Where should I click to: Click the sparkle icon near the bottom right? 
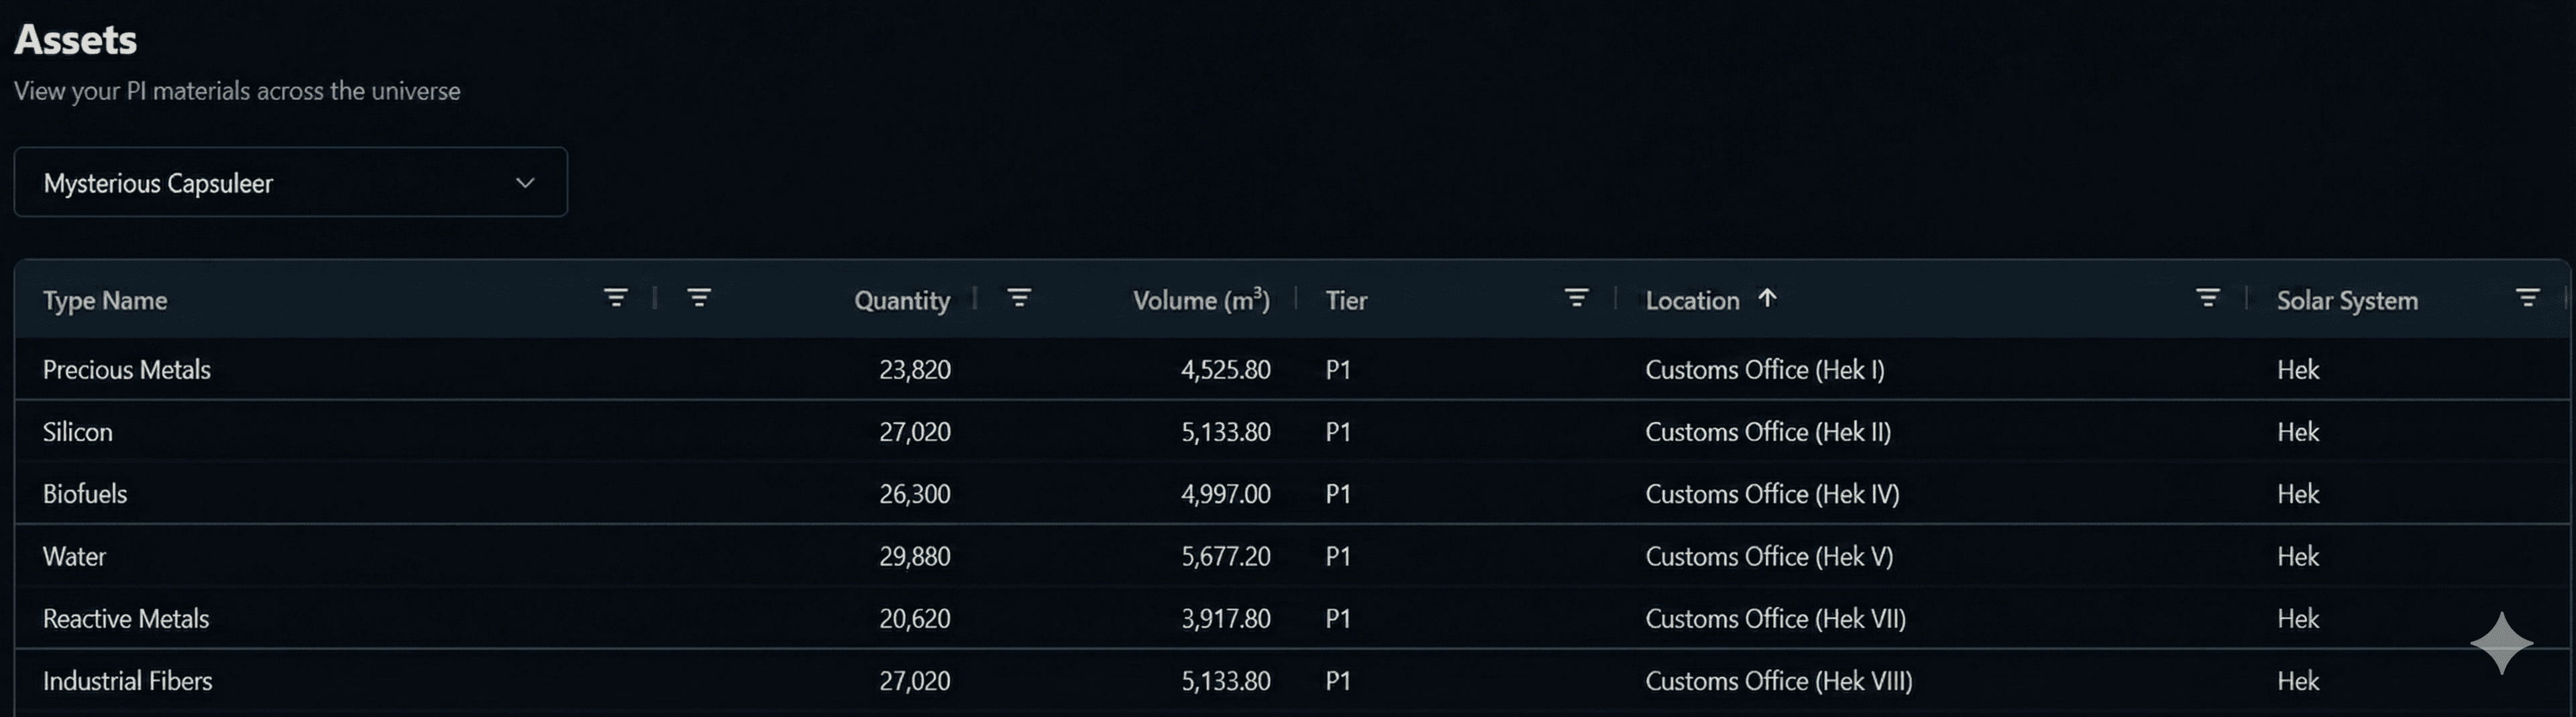(x=2503, y=643)
